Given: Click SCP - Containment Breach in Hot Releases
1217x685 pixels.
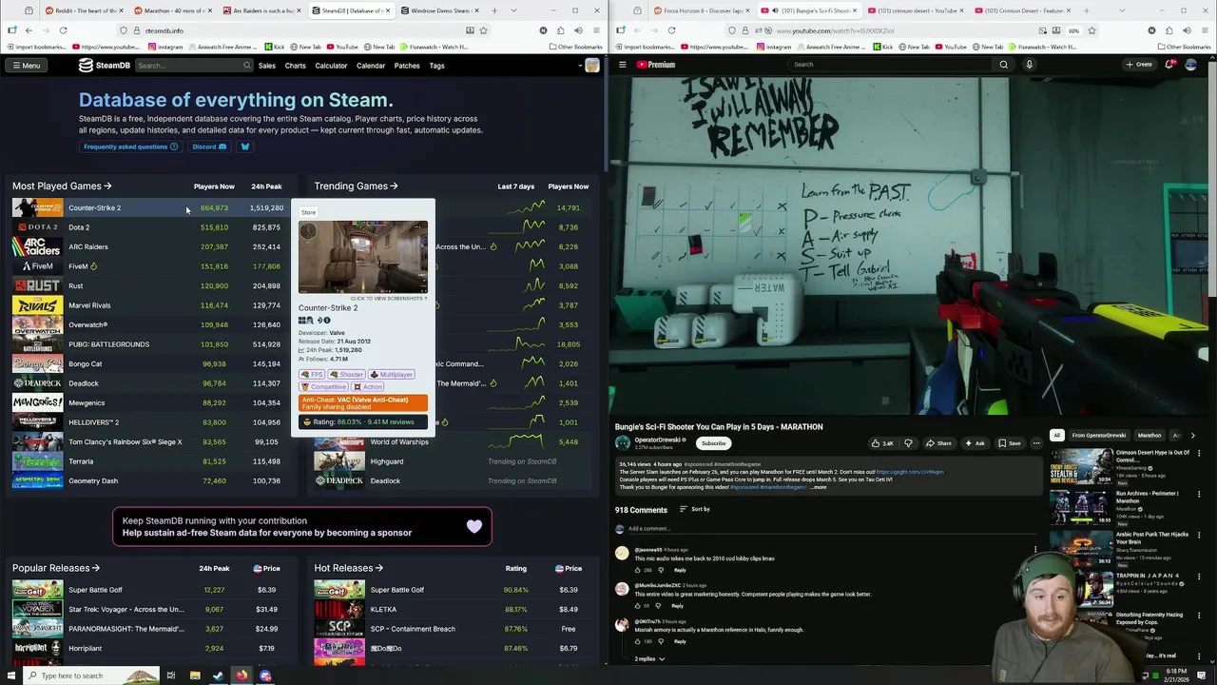Looking at the screenshot, I should [413, 629].
